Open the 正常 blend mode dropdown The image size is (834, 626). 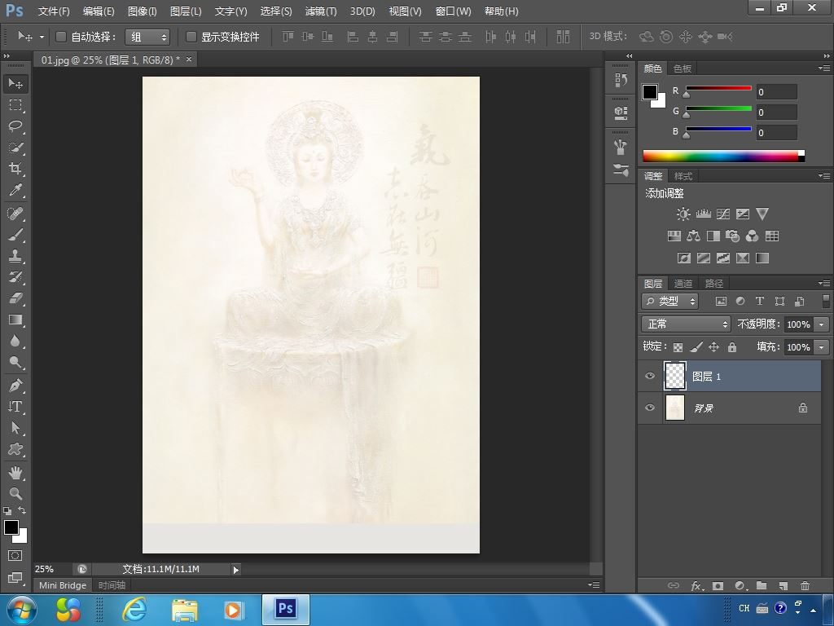[686, 324]
